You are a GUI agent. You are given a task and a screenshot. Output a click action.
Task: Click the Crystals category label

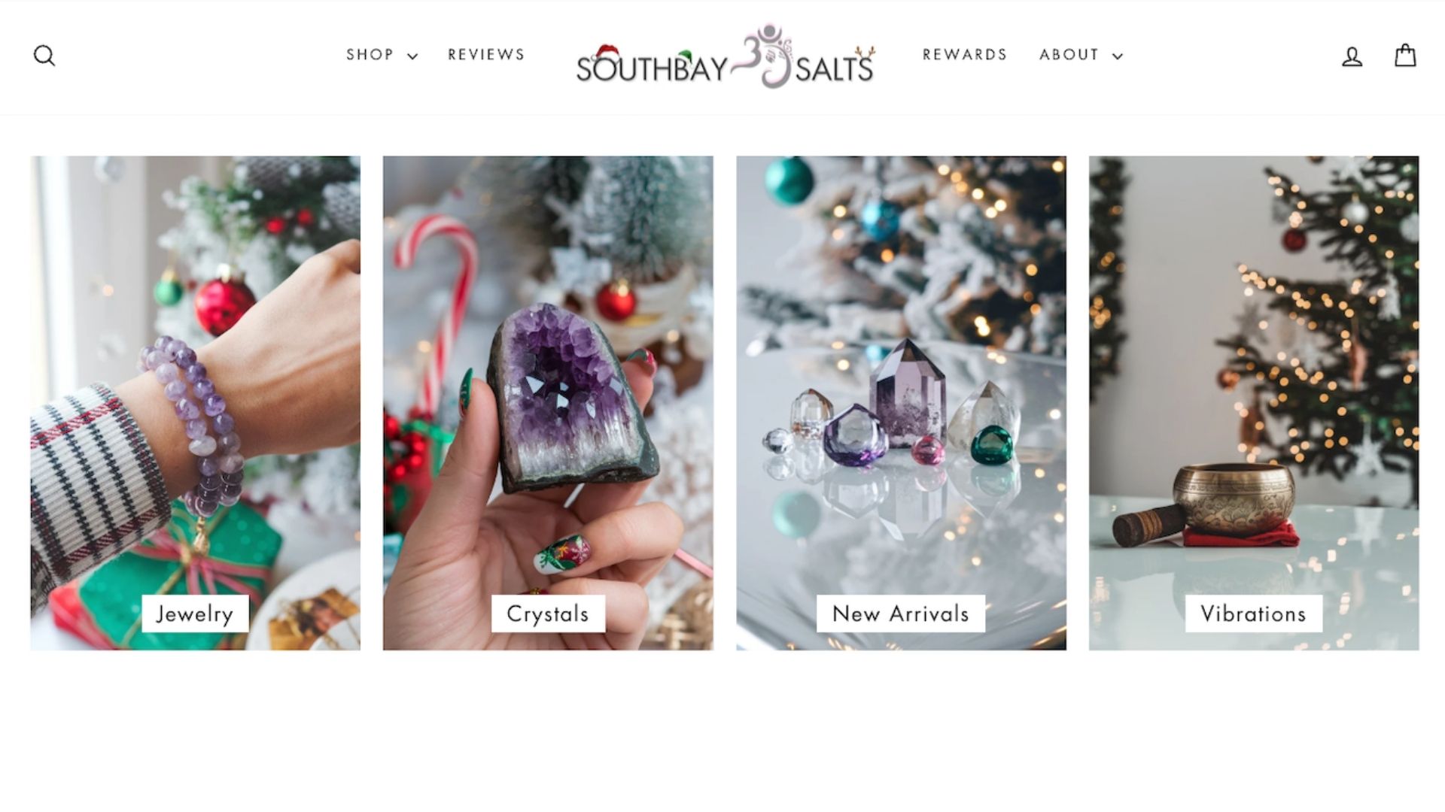(x=548, y=614)
